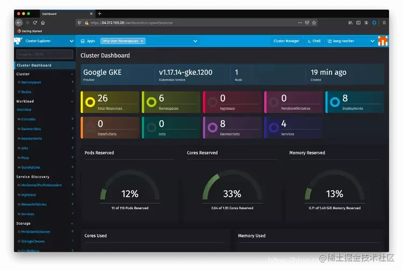Open StorageClasses in the sidebar

coord(33,241)
